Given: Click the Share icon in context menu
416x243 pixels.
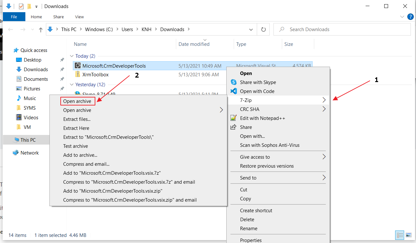Looking at the screenshot, I should [x=234, y=127].
